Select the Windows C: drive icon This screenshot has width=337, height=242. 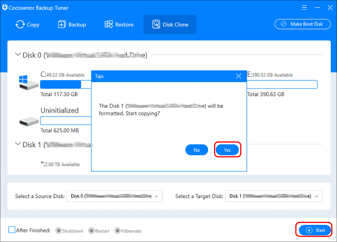(x=28, y=82)
